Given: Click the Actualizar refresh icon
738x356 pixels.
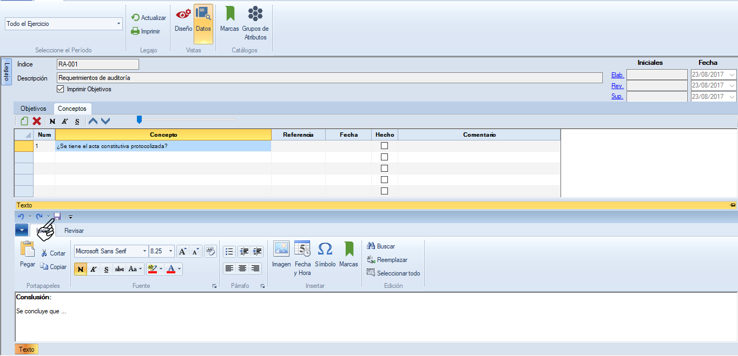Looking at the screenshot, I should (136, 18).
